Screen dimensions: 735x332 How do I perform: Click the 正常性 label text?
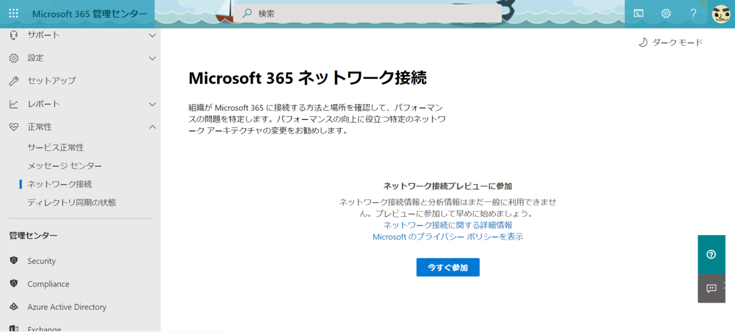(x=40, y=127)
